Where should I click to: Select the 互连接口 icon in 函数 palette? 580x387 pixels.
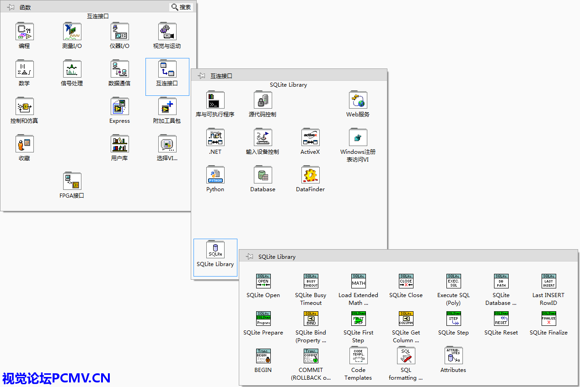pyautogui.click(x=167, y=69)
